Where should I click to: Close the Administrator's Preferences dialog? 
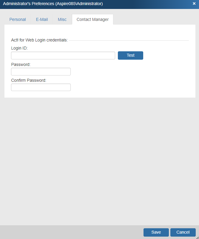pyautogui.click(x=194, y=4)
